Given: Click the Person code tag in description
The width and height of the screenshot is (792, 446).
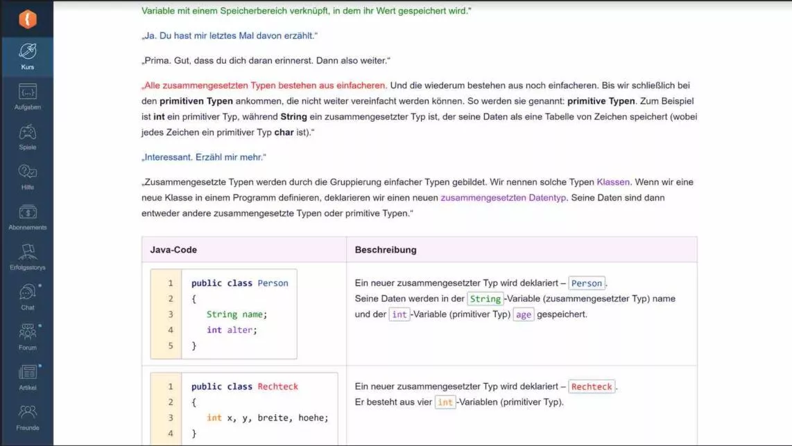Looking at the screenshot, I should click(587, 283).
